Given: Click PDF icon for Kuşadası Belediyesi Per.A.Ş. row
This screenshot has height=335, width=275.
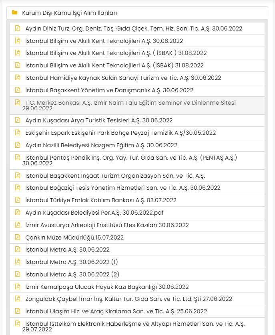Looking at the screenshot, I should coord(18,212).
